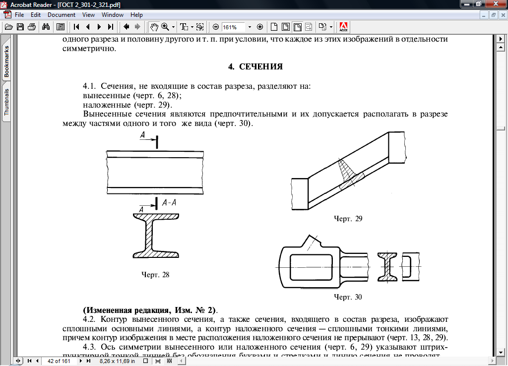This screenshot has width=508, height=366.
Task: Click the section heading '4. СЕЧЕНИЯ'
Action: [x=255, y=67]
